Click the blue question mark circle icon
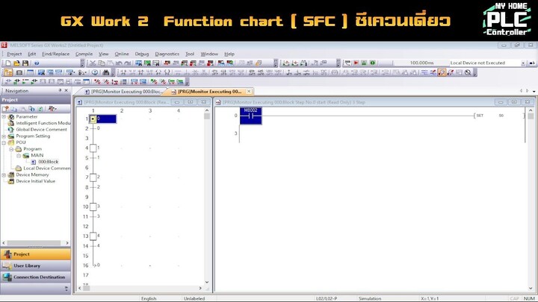Viewport: 538px width, 302px height. [x=95, y=72]
